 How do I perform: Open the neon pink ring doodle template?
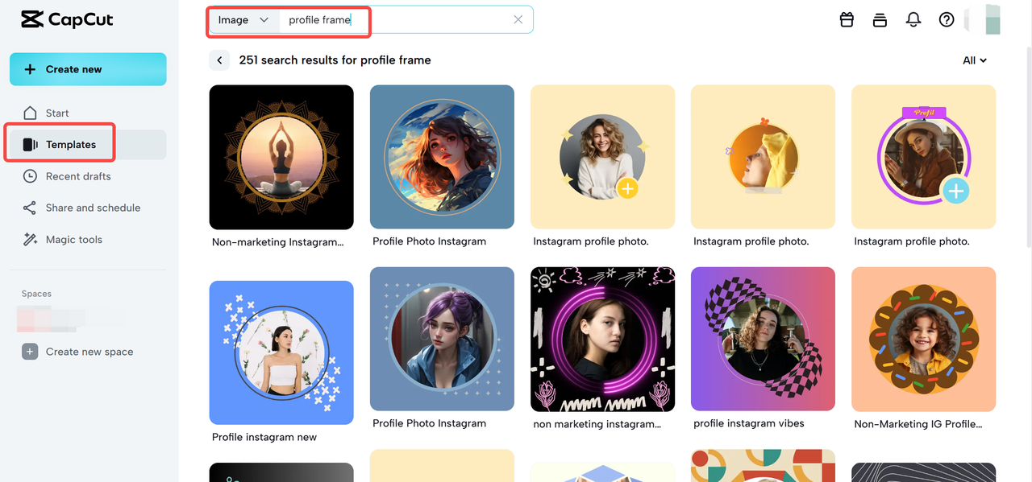[x=602, y=339]
